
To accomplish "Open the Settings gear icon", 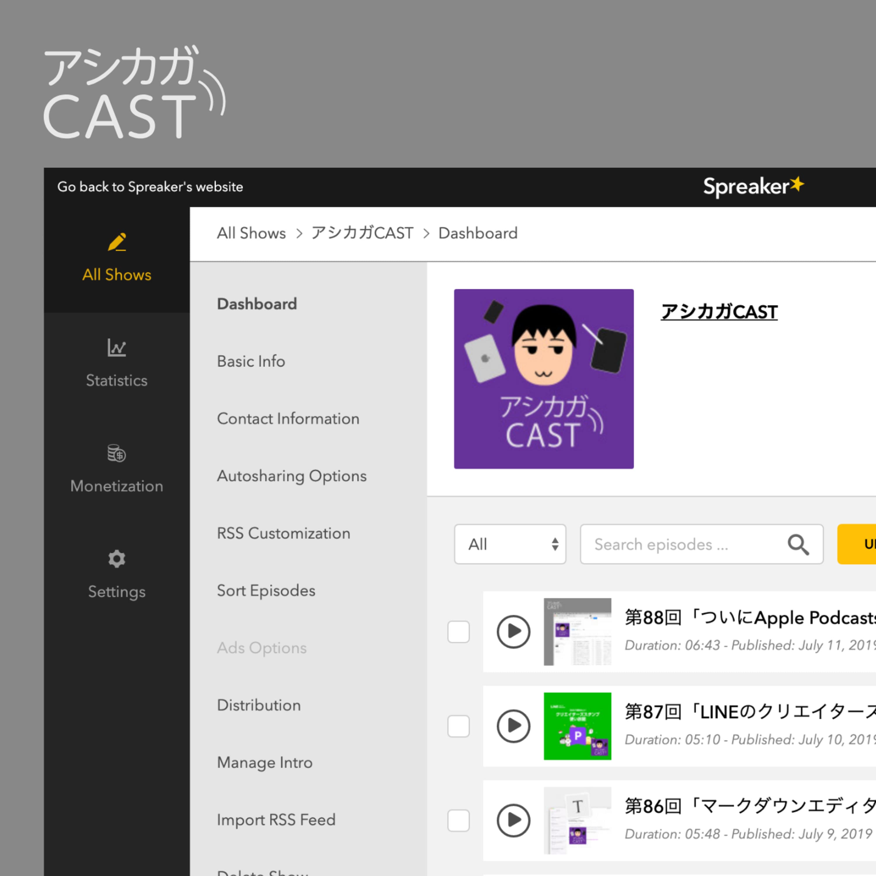I will point(117,559).
